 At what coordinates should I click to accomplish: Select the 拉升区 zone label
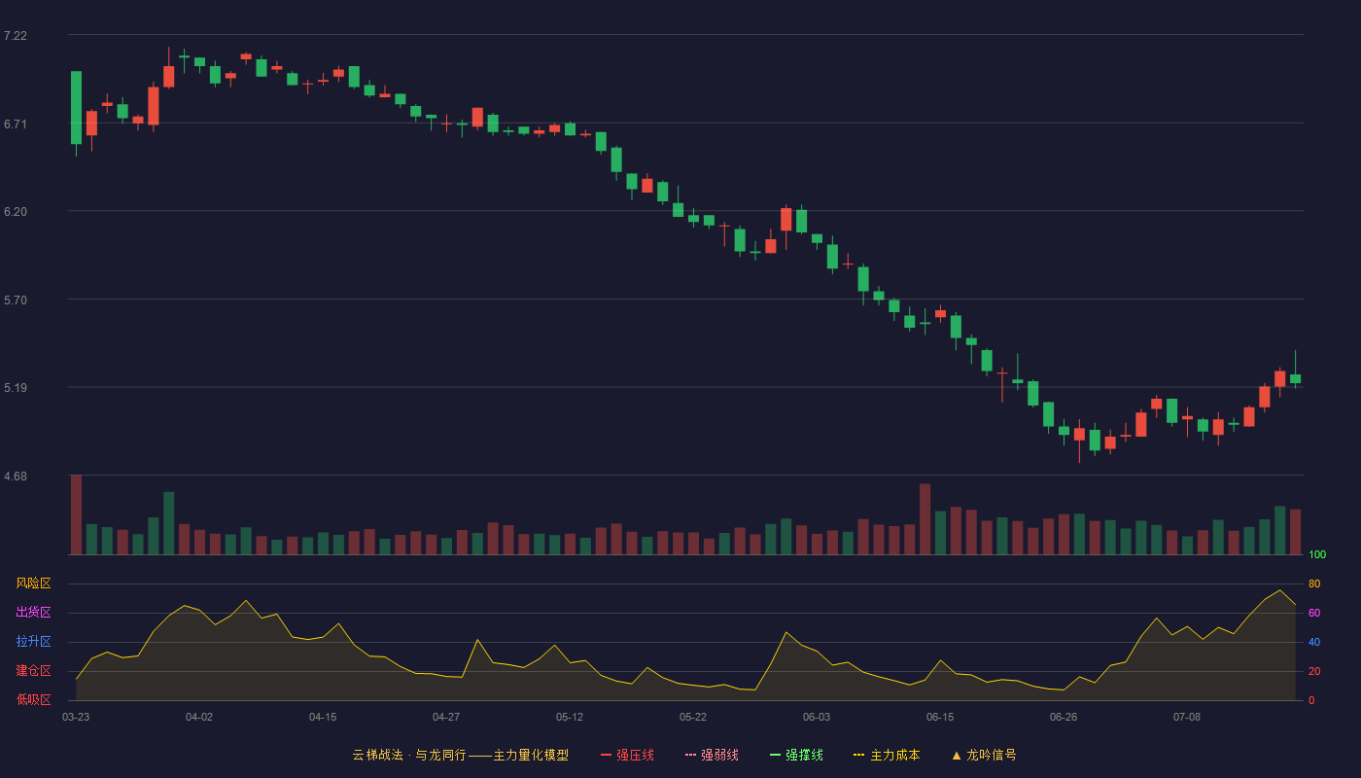[x=33, y=642]
